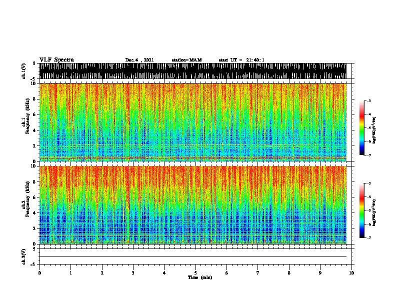The image size is (396, 306).
Task: Click the "ch.1(V)" waveform axis label
Action: pos(23,71)
